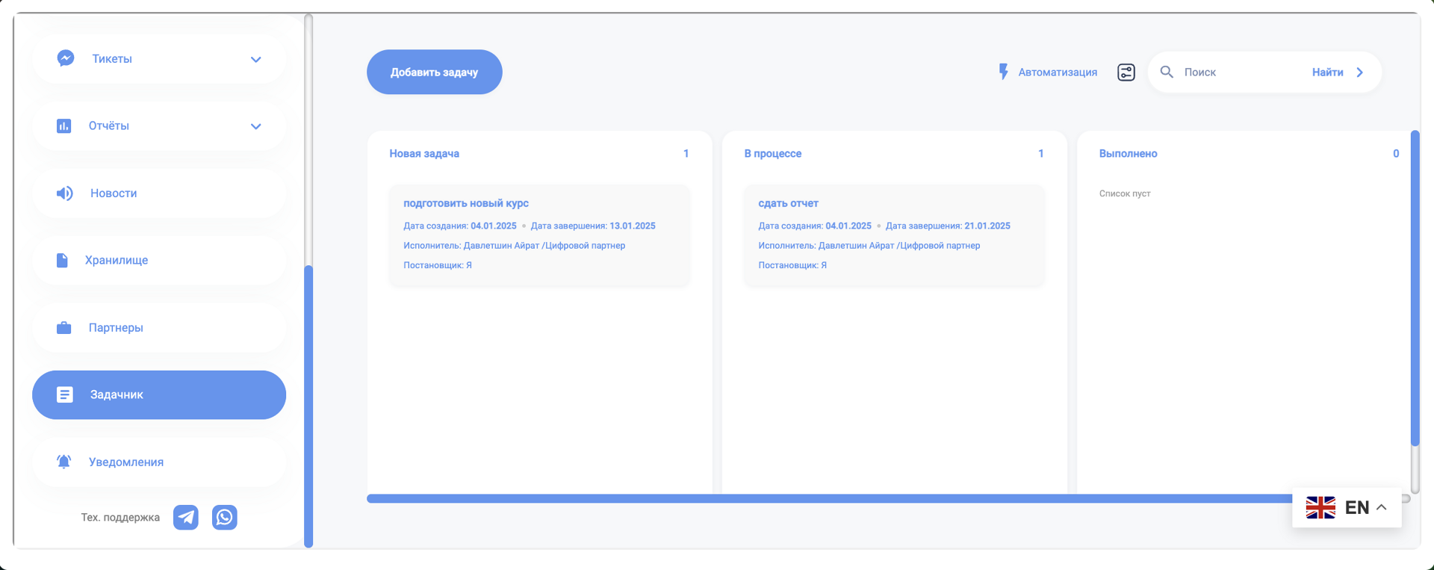Image resolution: width=1434 pixels, height=570 pixels.
Task: Expand the Отчёты menu chevron
Action: coord(255,126)
